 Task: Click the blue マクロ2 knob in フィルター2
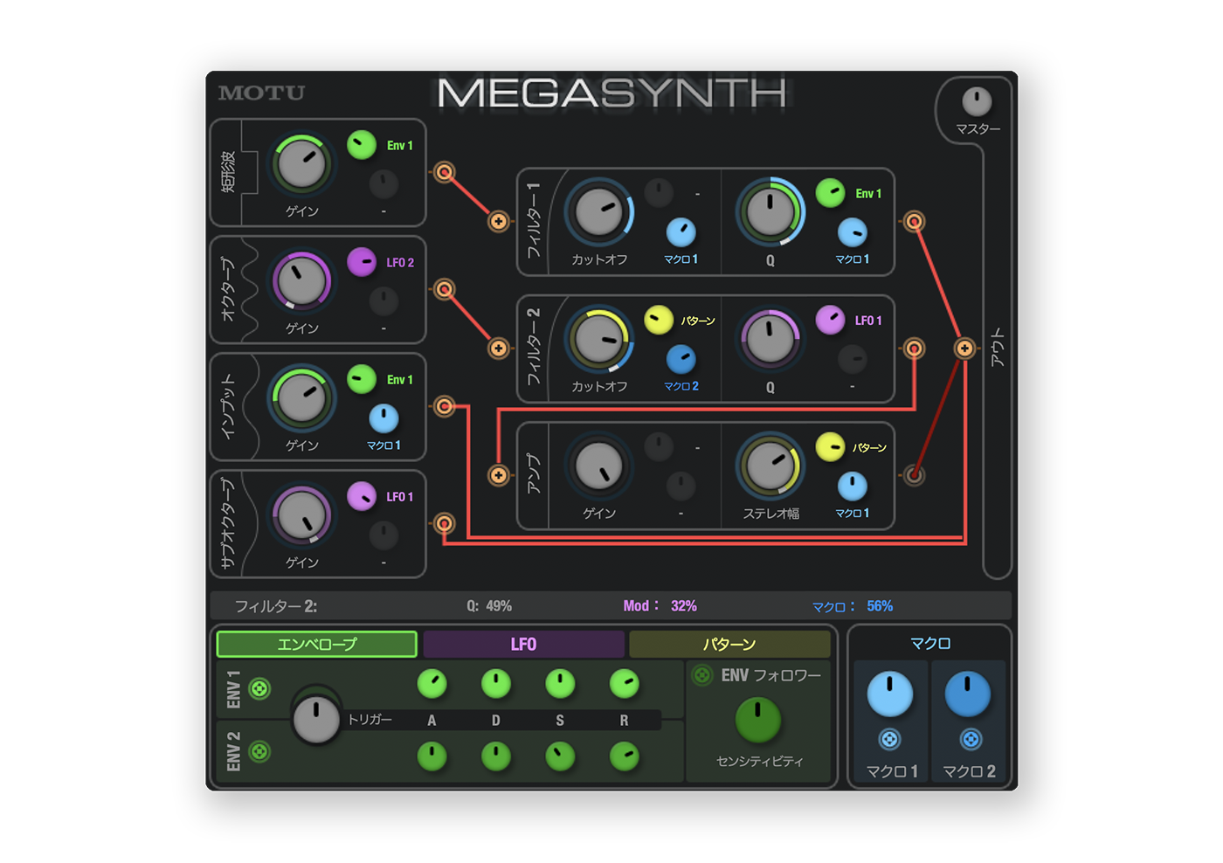pyautogui.click(x=681, y=359)
